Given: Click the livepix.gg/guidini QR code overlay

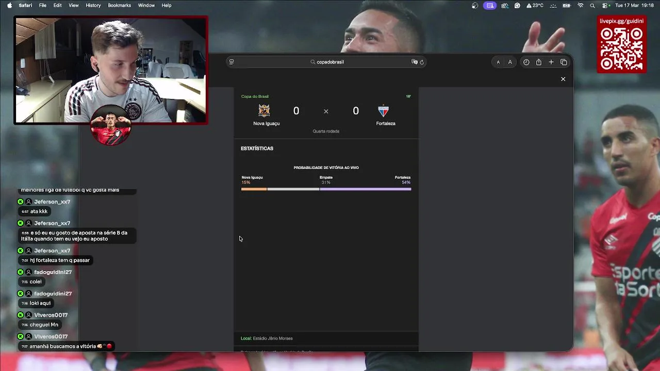Looking at the screenshot, I should [x=621, y=44].
